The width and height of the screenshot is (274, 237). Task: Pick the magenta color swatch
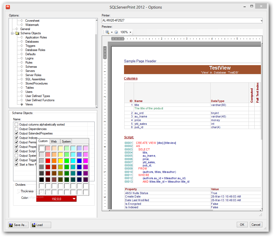coord(86,161)
